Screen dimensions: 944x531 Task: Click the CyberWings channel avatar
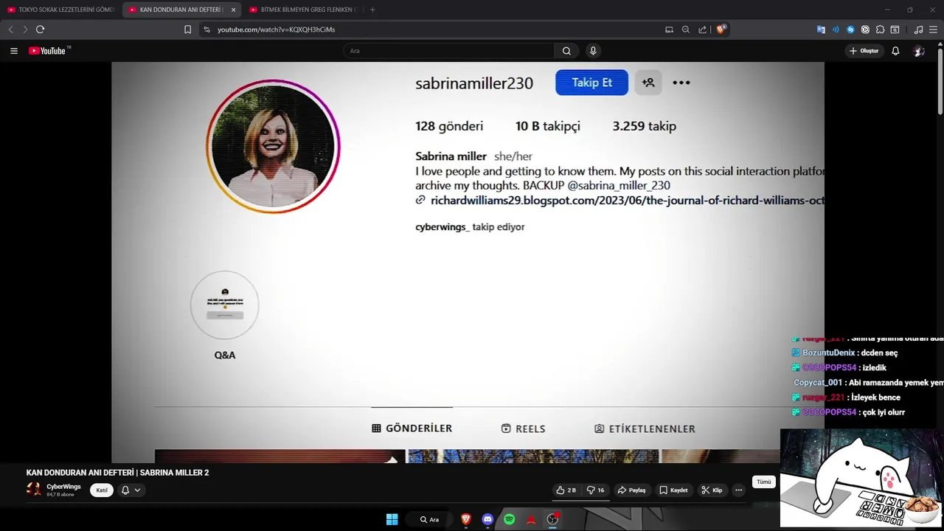tap(34, 490)
